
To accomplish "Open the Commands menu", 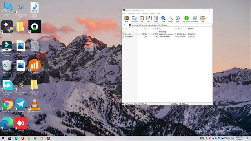I will pos(131,14).
